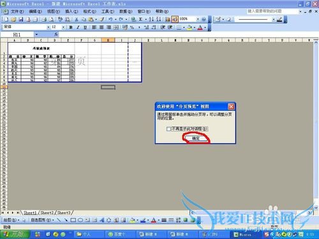The image size is (319, 239).
Task: Click the formatting toolbar Font Color A
Action: point(200,27)
